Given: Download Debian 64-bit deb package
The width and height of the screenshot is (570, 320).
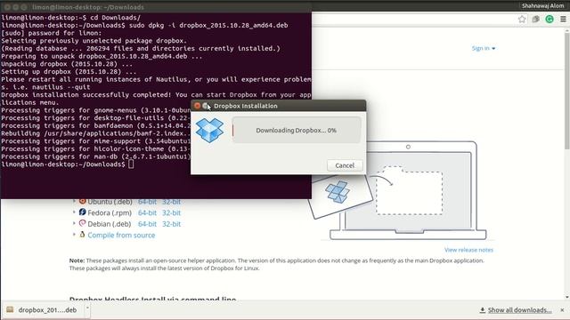Looking at the screenshot, I should (x=147, y=224).
